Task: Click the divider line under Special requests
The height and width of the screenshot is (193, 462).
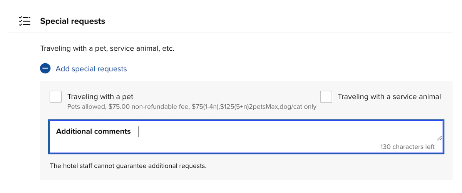Action: (231, 33)
